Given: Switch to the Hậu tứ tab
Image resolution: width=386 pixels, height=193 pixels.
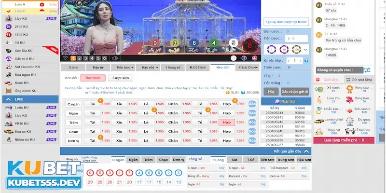Looking at the screenshot, I should coord(98,68).
